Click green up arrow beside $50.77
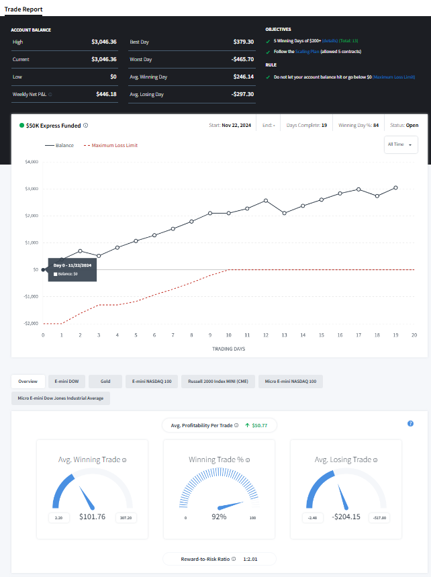 pyautogui.click(x=248, y=425)
